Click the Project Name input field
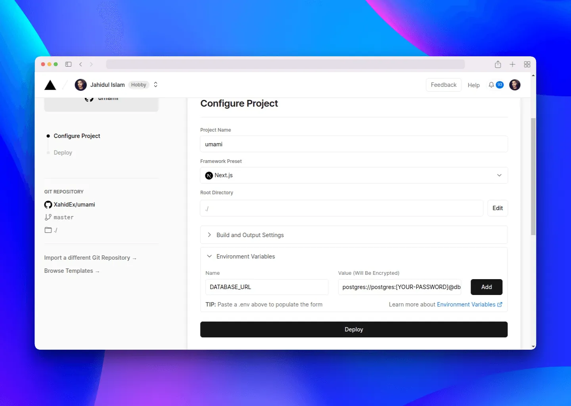The height and width of the screenshot is (406, 571). point(354,144)
